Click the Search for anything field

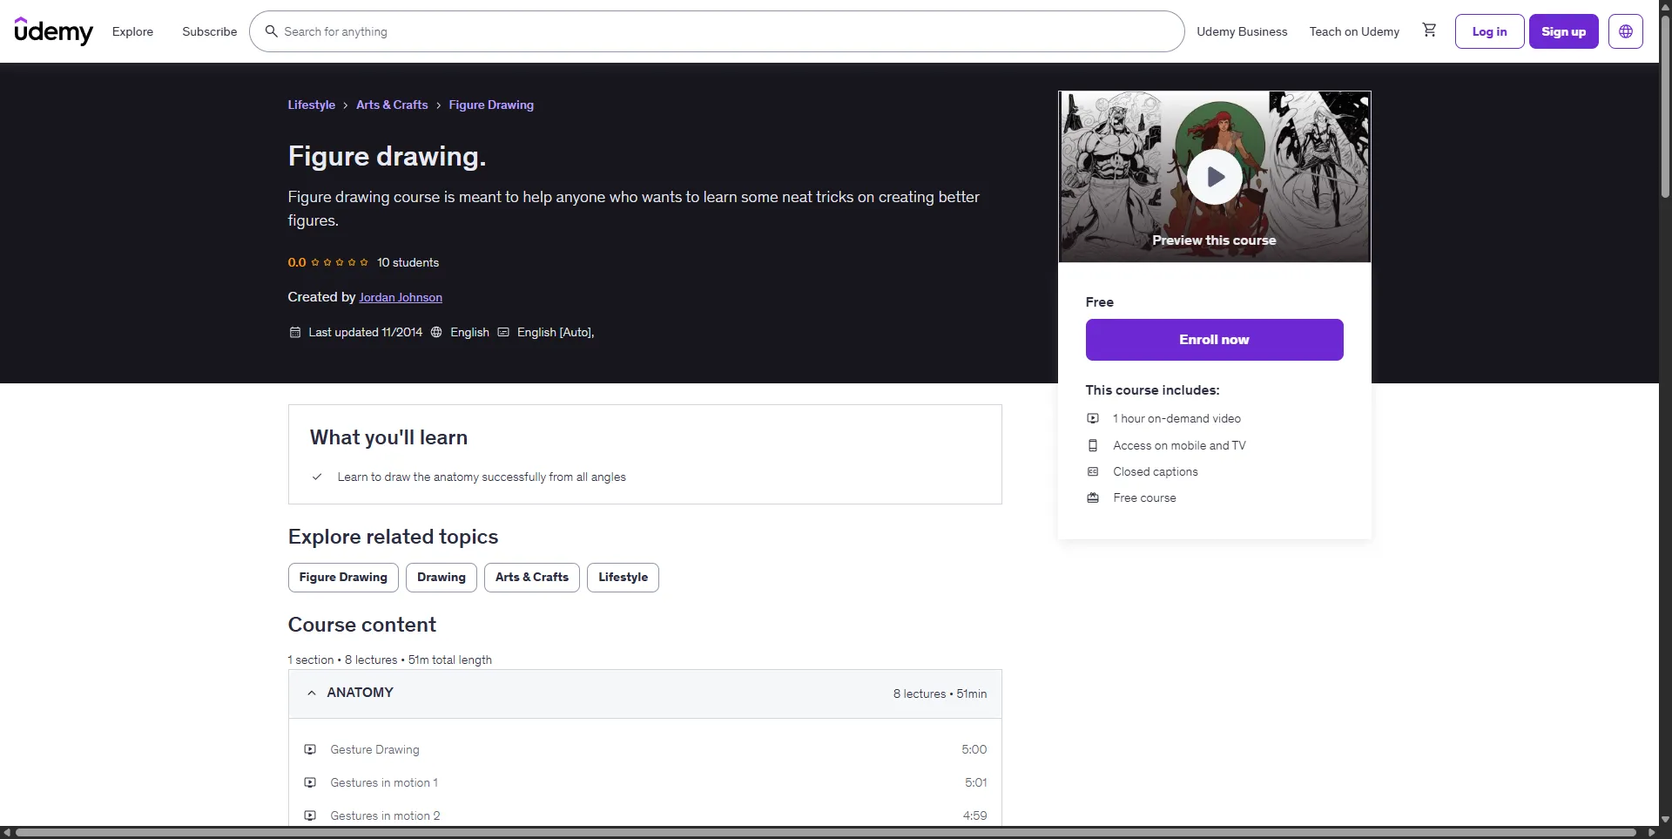click(723, 31)
